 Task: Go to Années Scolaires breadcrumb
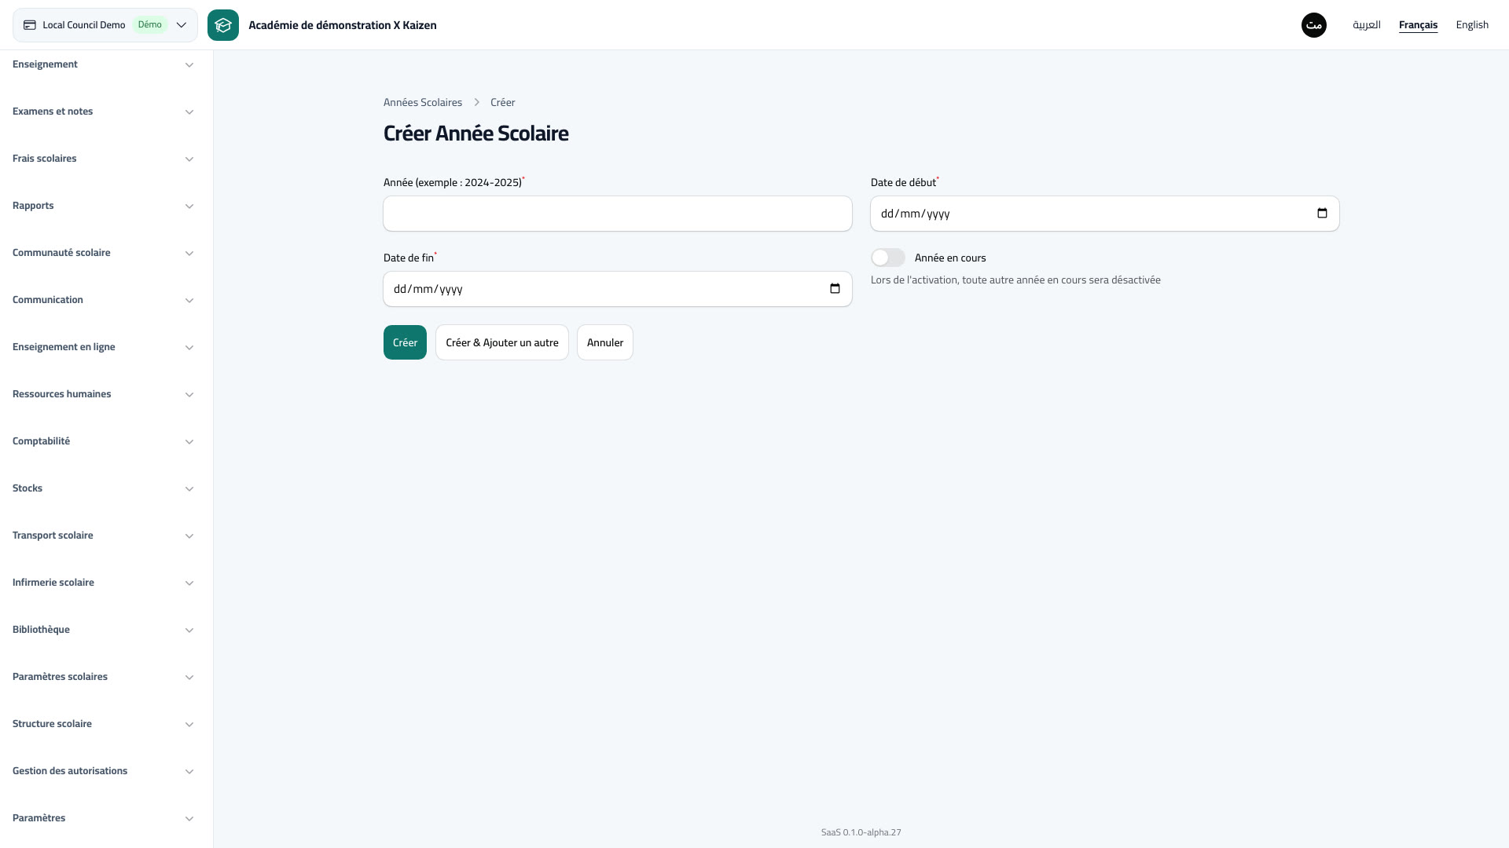point(423,102)
